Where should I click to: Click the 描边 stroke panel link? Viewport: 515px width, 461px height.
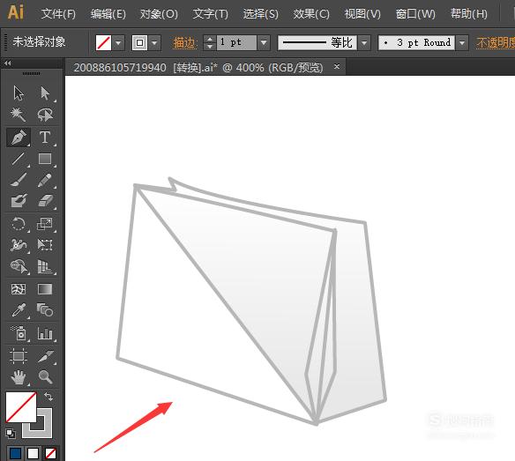tap(184, 43)
